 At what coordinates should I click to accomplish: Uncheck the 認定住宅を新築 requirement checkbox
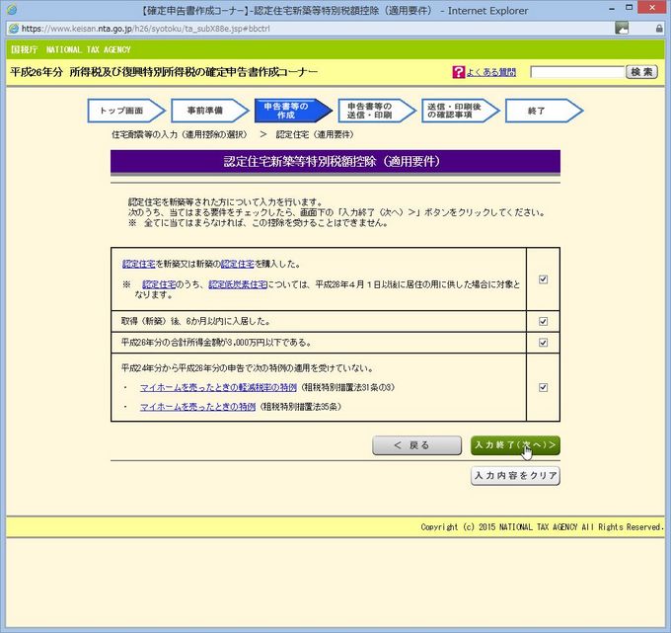[543, 279]
